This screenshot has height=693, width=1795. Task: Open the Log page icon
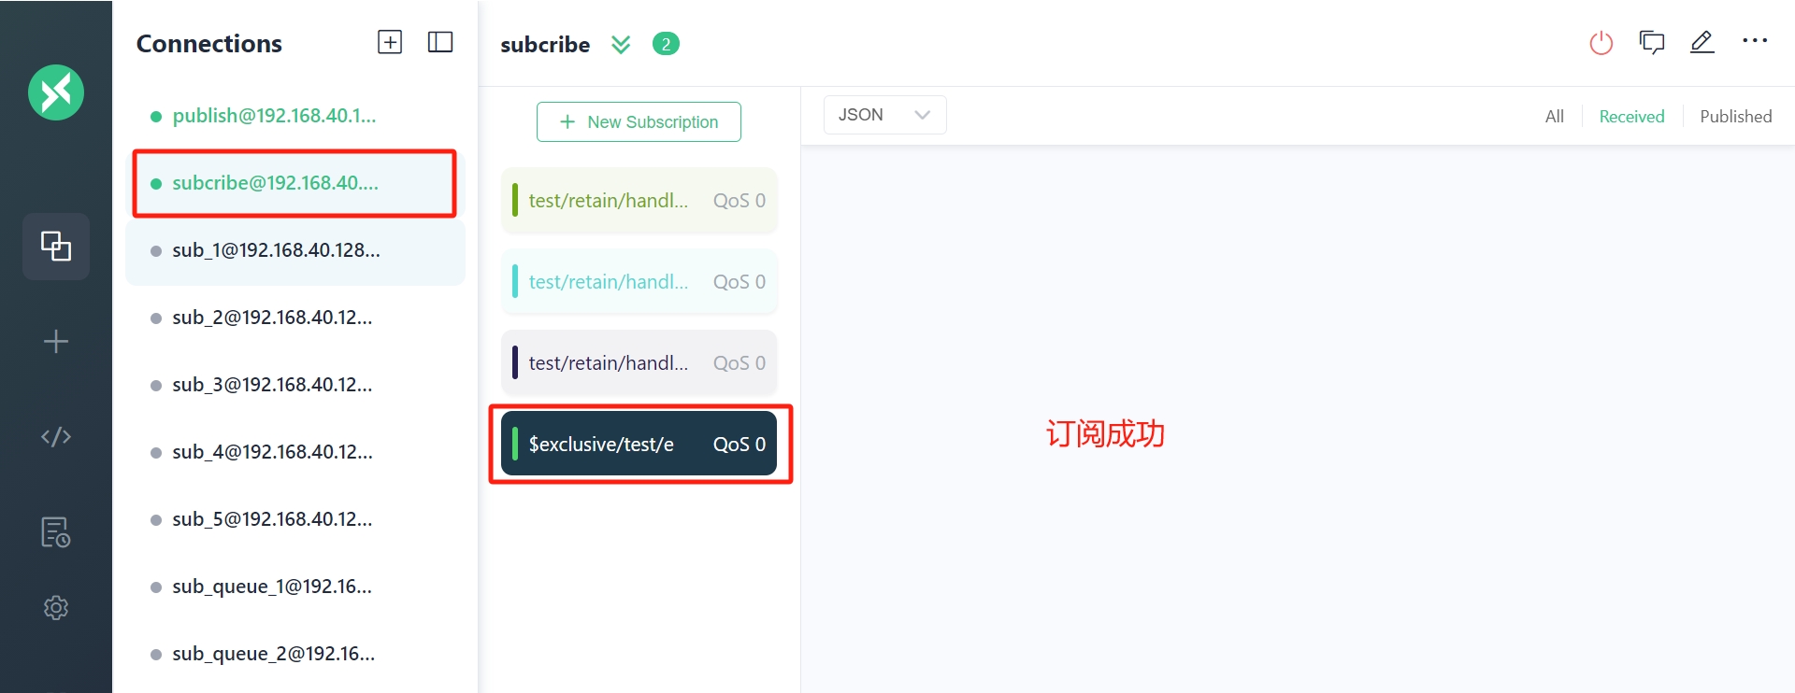point(56,531)
